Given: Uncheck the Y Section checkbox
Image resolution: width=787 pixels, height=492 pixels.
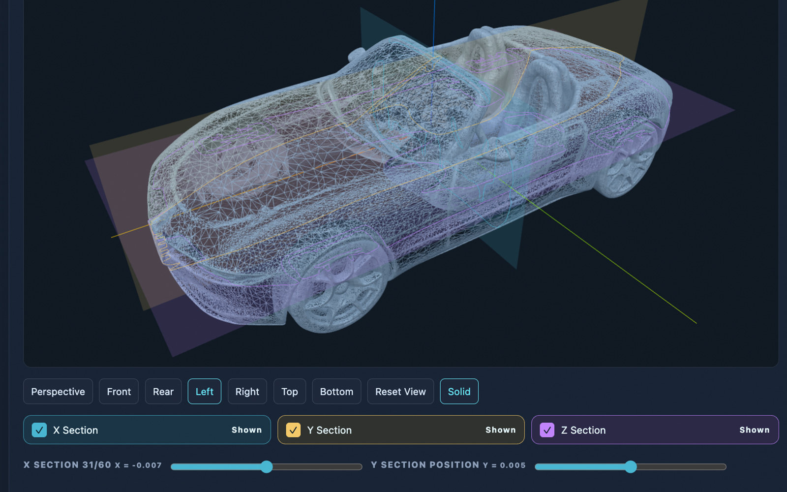Looking at the screenshot, I should pyautogui.click(x=293, y=430).
